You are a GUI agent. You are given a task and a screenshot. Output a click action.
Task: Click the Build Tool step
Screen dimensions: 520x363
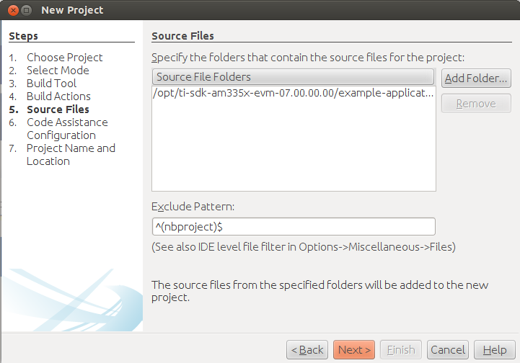click(51, 84)
